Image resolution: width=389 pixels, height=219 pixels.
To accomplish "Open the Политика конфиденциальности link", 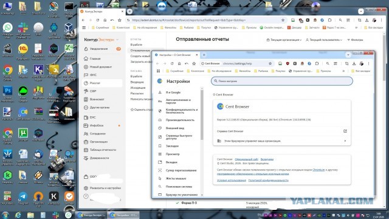I will [268, 180].
